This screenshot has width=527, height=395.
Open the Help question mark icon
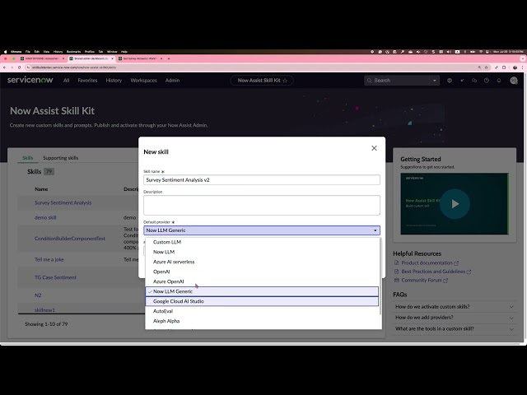click(x=487, y=81)
